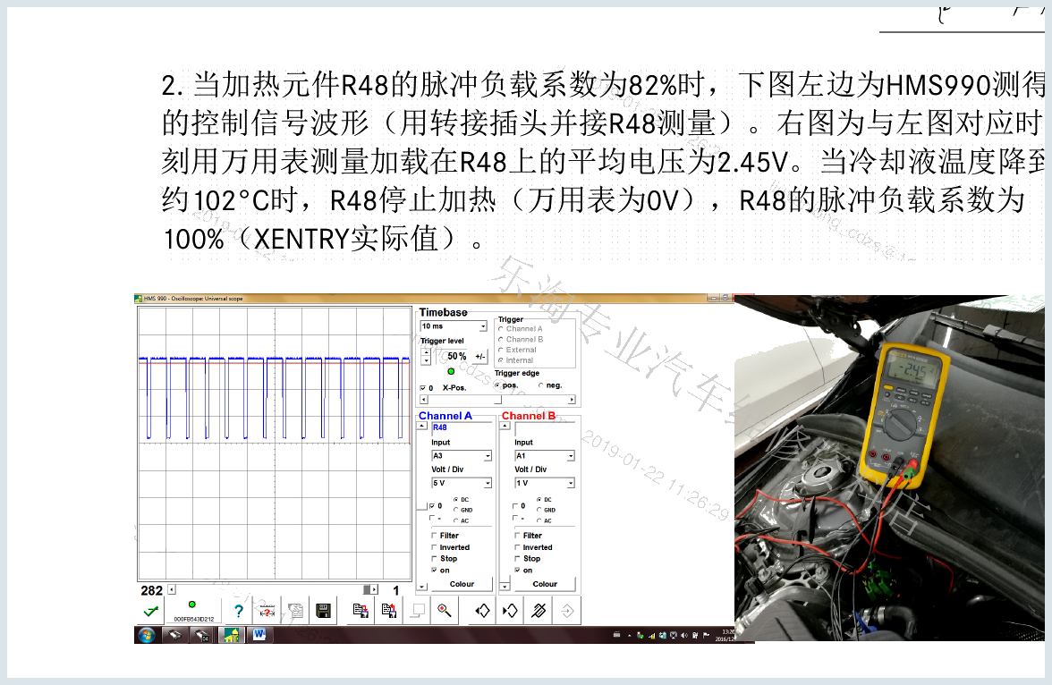Image resolution: width=1052 pixels, height=685 pixels.
Task: Click X-Pos. scrollbar left arrow
Action: pyautogui.click(x=423, y=400)
